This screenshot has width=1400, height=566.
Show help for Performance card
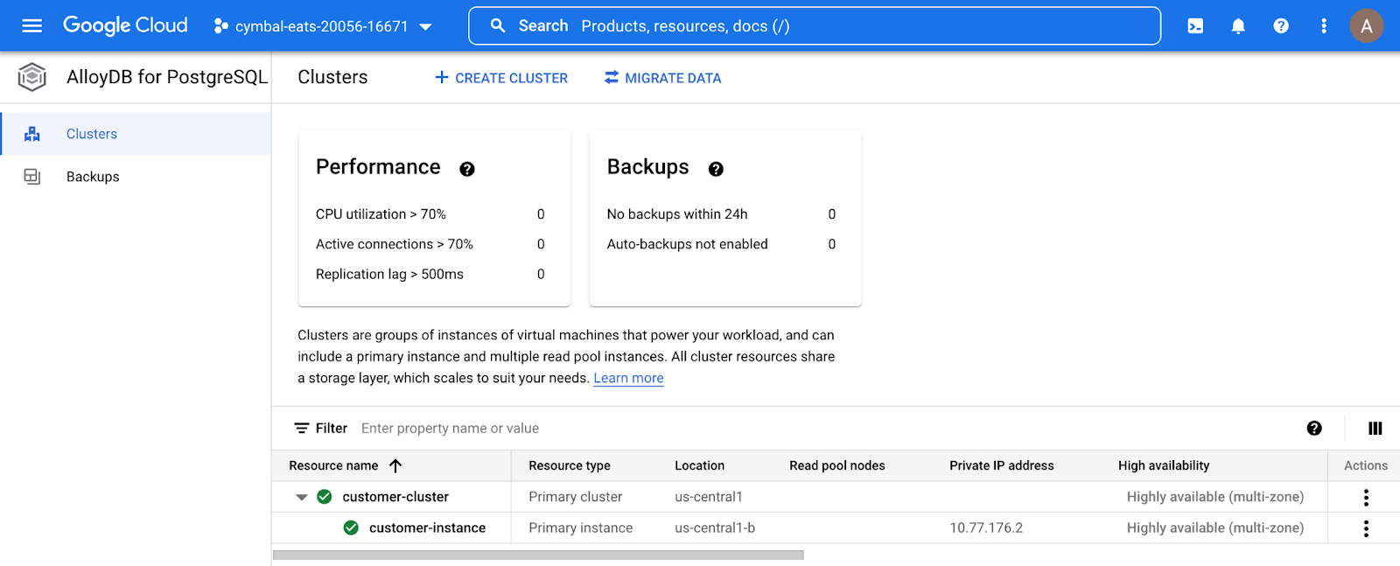[x=467, y=170]
